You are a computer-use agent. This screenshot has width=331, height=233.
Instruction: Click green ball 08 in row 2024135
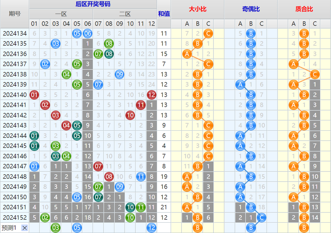pyautogui.click(x=109, y=44)
